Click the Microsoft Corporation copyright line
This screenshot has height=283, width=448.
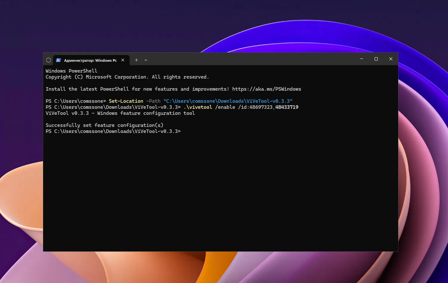[127, 77]
